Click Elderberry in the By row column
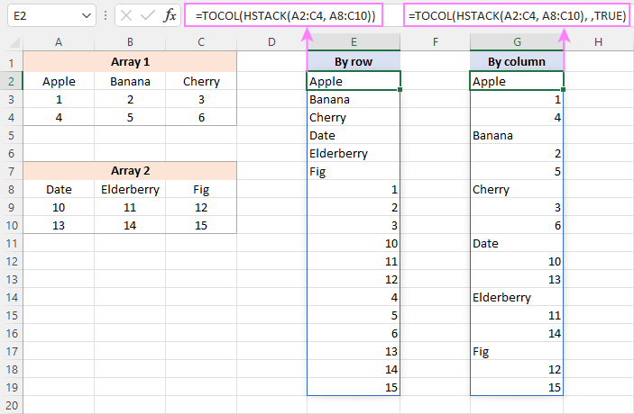Screen dimensions: 634x414 click(x=354, y=153)
